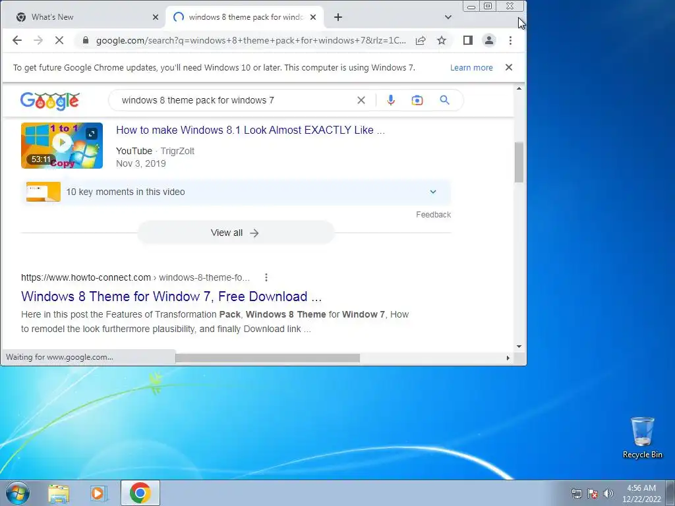
Task: Click the address bar URL
Action: click(250, 40)
